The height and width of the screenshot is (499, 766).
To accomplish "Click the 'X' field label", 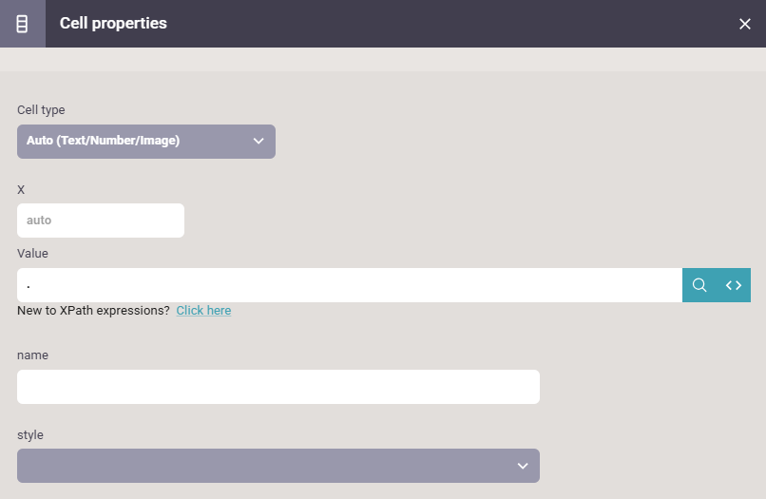I will pyautogui.click(x=21, y=190).
